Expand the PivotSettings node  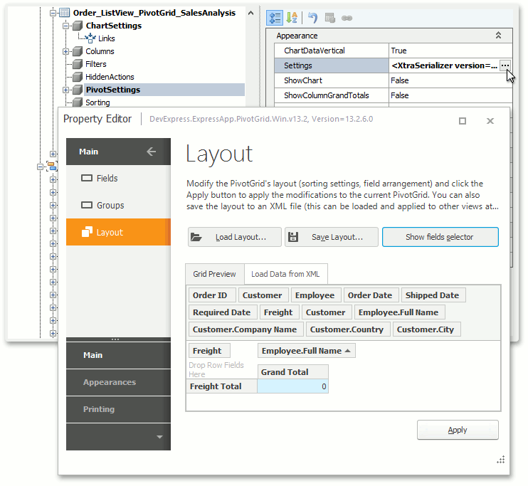[65, 90]
